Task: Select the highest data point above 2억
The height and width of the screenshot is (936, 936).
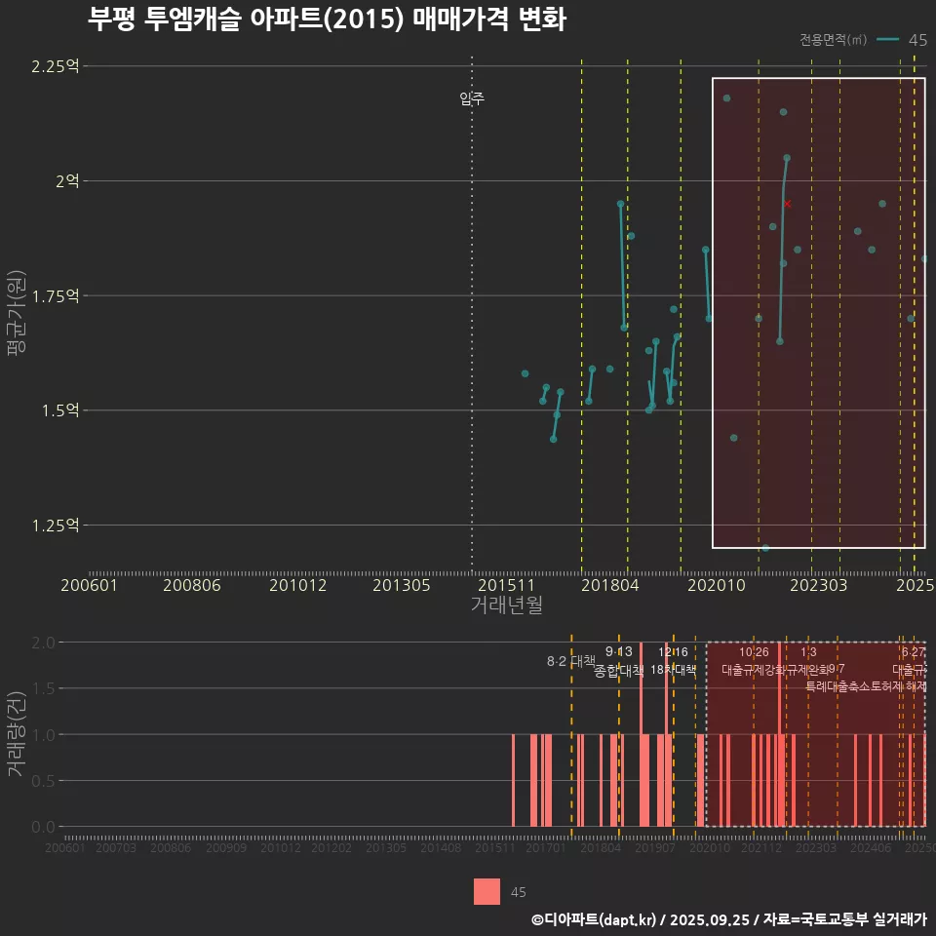Action: 726,98
